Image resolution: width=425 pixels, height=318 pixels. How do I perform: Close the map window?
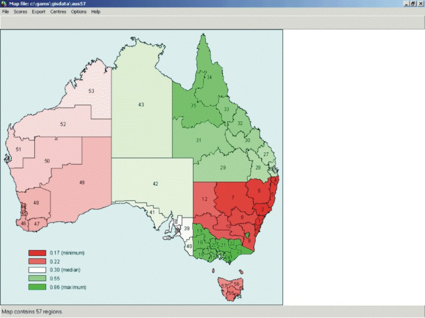point(420,4)
